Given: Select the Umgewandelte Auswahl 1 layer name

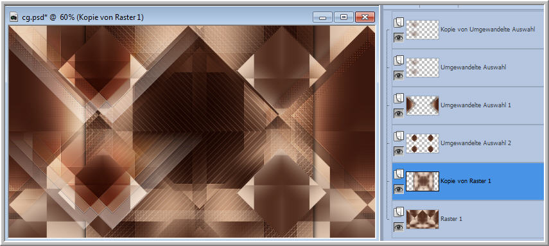Looking at the screenshot, I should click(x=471, y=105).
